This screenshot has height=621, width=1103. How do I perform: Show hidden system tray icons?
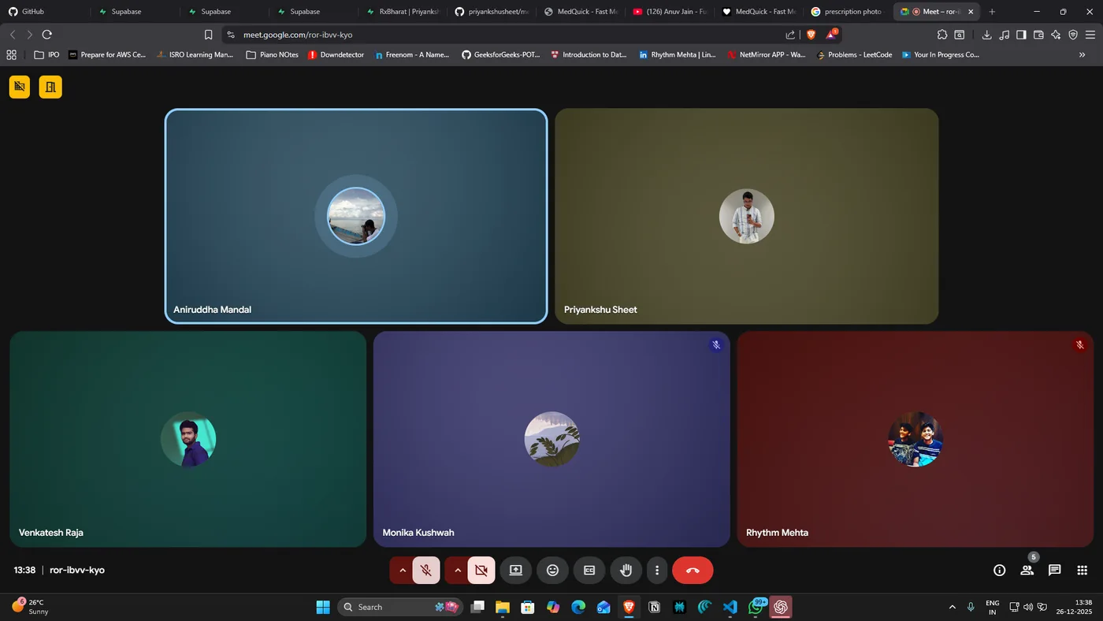click(952, 607)
